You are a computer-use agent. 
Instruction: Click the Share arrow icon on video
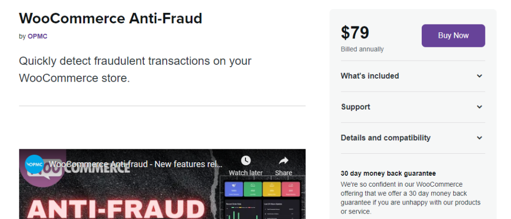(x=283, y=161)
